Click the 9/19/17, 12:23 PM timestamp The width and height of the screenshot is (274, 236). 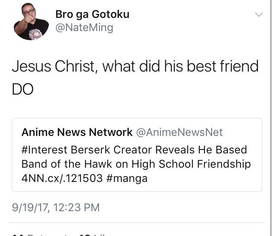click(x=56, y=208)
